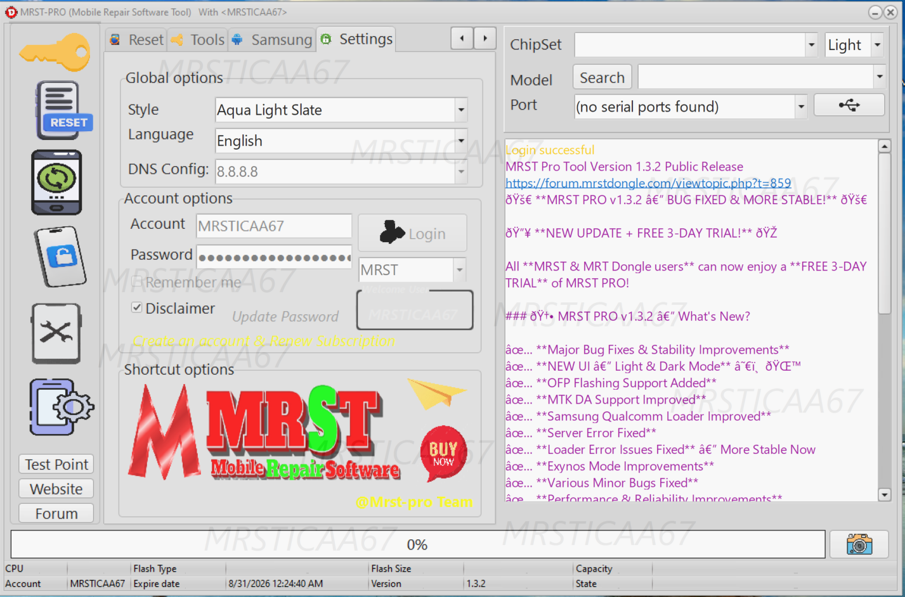Open the forum.mrstdongle.com viewtopic link

click(648, 183)
